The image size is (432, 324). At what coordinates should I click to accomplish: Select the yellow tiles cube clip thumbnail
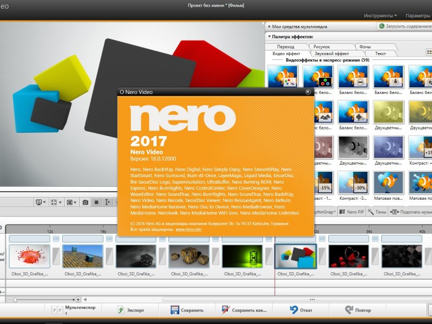[83, 256]
